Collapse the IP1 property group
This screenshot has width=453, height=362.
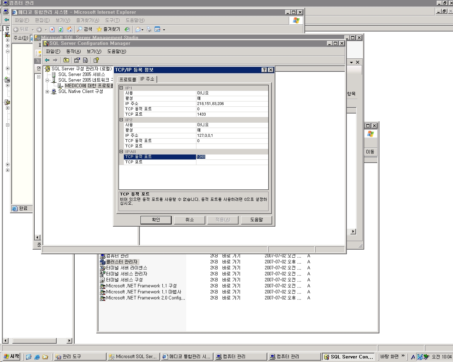[x=121, y=88]
